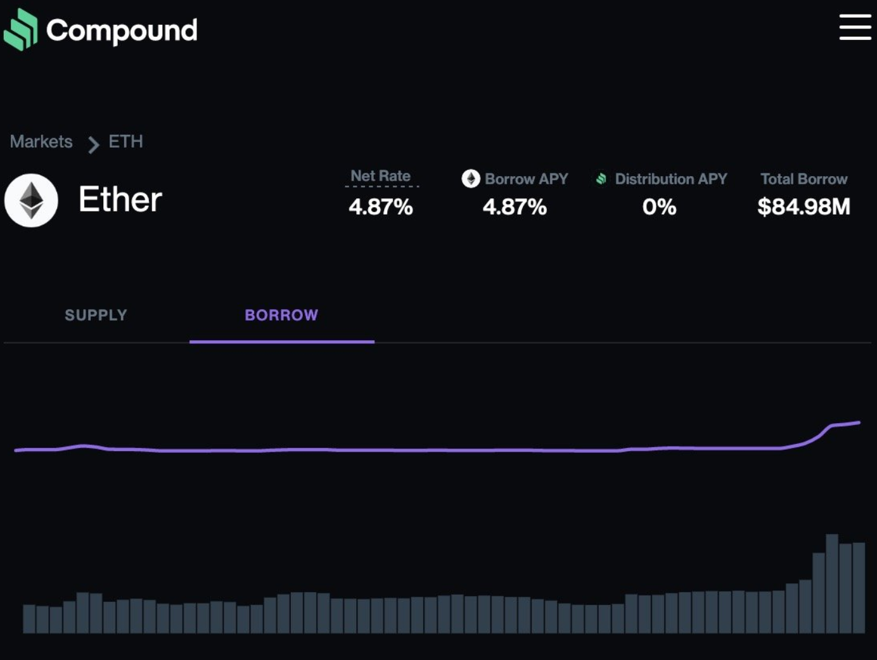This screenshot has height=660, width=877.
Task: Click the dashed Net Rate label for details
Action: (380, 176)
